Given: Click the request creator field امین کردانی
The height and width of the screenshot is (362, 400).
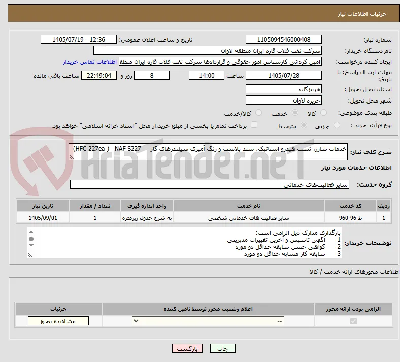Looking at the screenshot, I should 220,62.
